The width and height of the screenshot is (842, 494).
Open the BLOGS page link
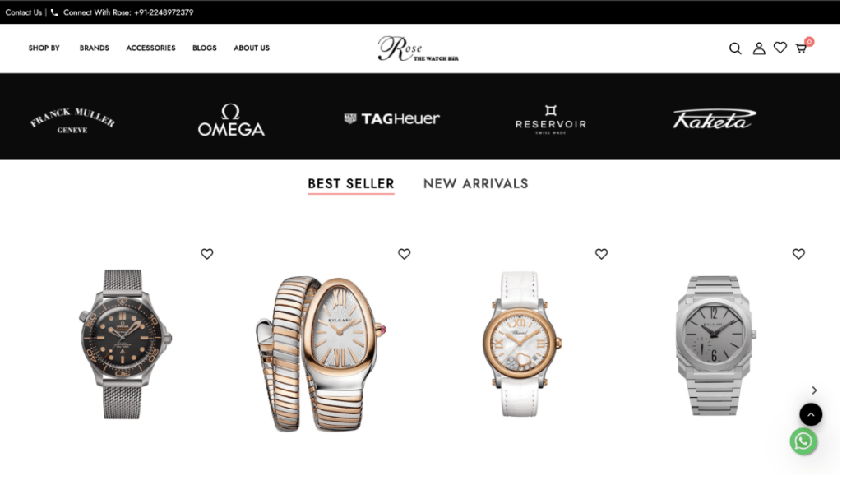pyautogui.click(x=205, y=48)
